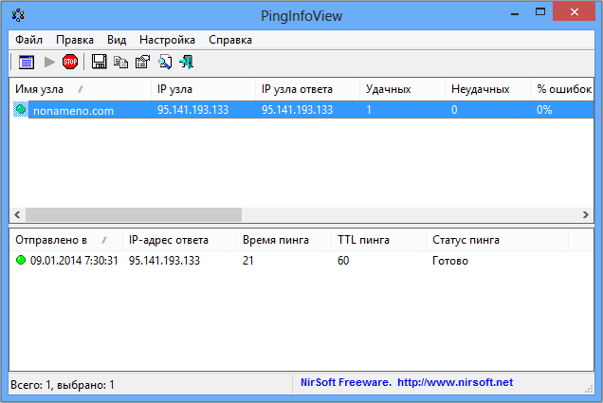
Task: Sort by Удачных column header
Action: (403, 89)
